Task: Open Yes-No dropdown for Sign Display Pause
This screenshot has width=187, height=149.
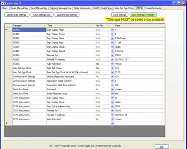Action: click(112, 34)
